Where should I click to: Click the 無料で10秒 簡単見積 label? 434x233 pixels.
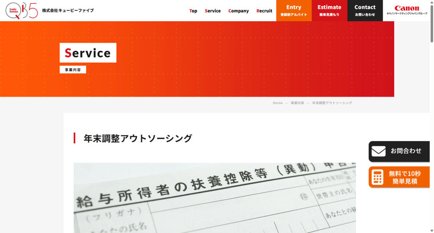pos(405,178)
